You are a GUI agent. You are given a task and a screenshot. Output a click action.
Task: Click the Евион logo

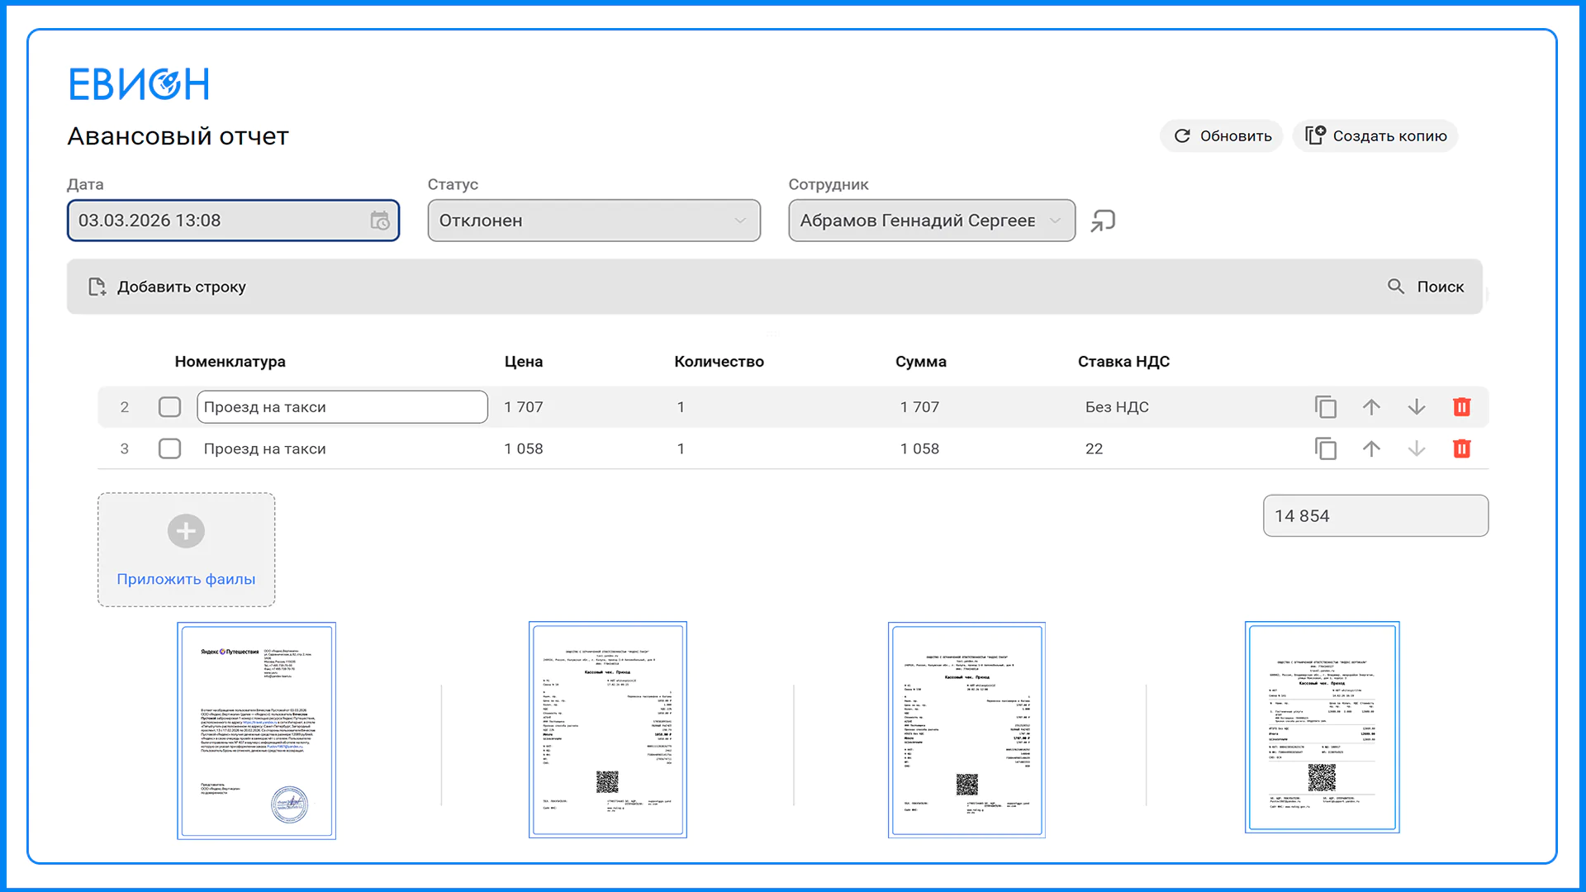pos(139,84)
